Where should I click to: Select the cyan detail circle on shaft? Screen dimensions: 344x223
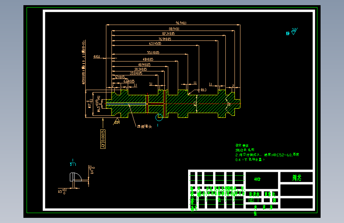pyautogui.click(x=159, y=117)
